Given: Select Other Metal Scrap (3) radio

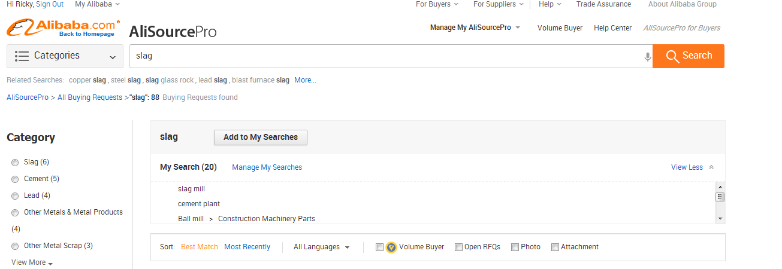Looking at the screenshot, I should (x=15, y=246).
